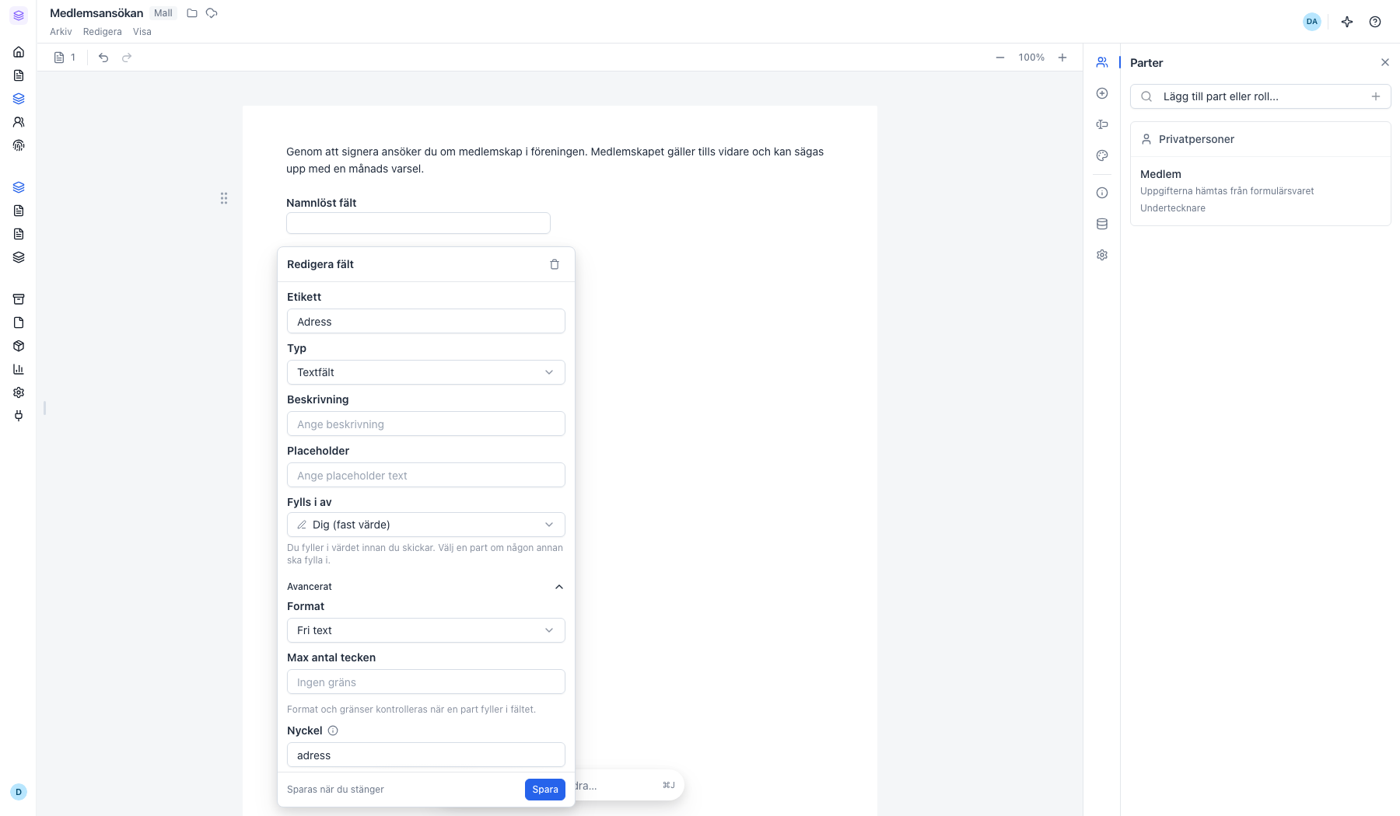The width and height of the screenshot is (1400, 816).
Task: Zoom in with the plus icon
Action: coord(1062,58)
